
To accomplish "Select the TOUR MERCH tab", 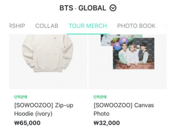I will click(88, 26).
